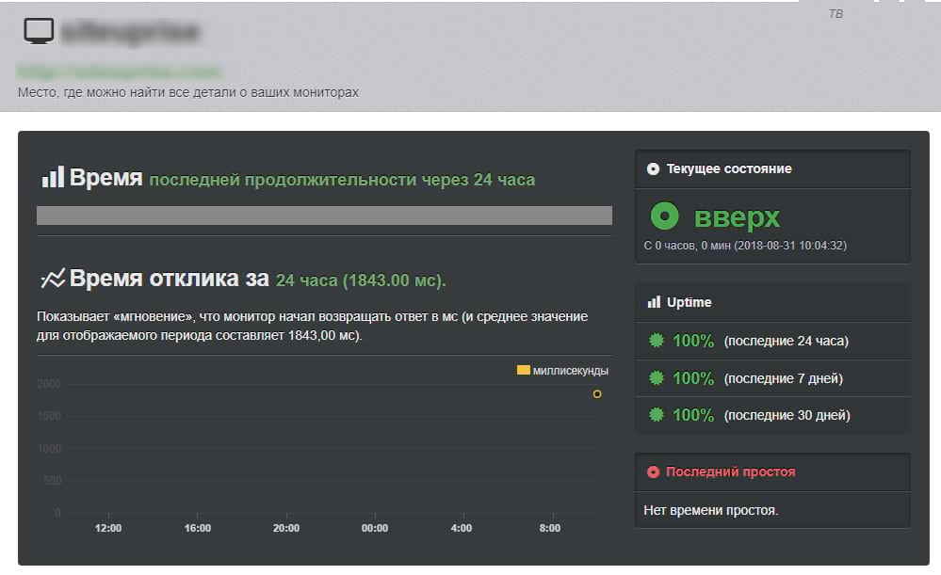Click 100% in the последние 7 дней row
The height and width of the screenshot is (575, 941).
click(693, 378)
